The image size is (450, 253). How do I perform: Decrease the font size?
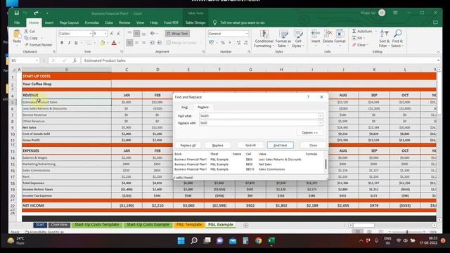tap(118, 34)
